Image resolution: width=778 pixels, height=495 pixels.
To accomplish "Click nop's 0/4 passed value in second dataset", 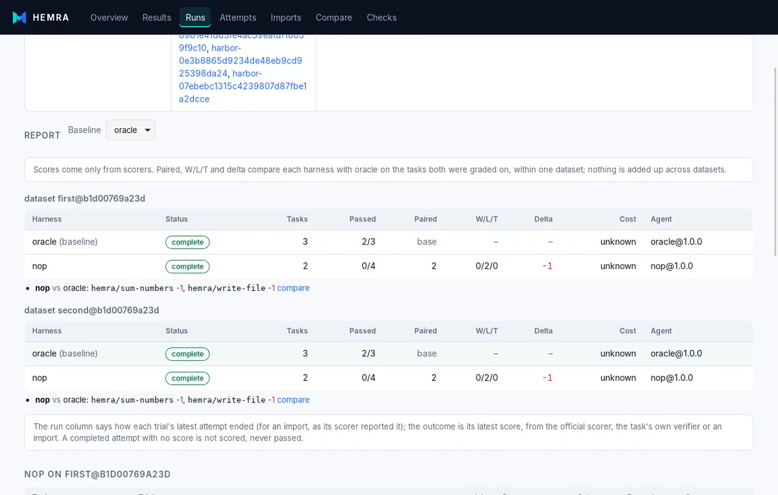I will (369, 378).
